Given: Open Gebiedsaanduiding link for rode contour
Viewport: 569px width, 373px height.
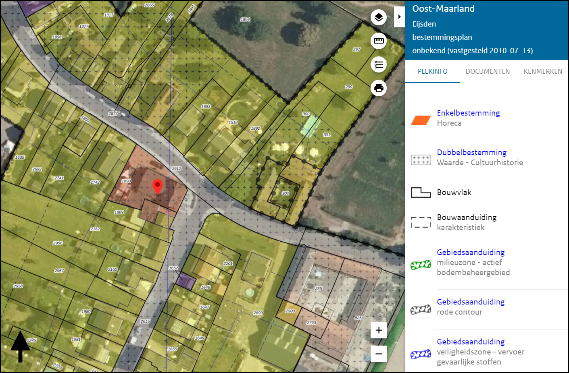Looking at the screenshot, I should click(x=471, y=302).
